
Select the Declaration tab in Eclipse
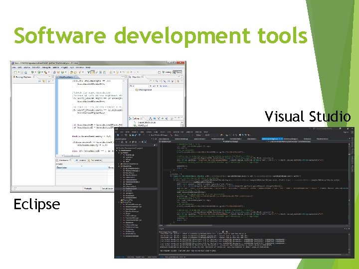coord(95,160)
